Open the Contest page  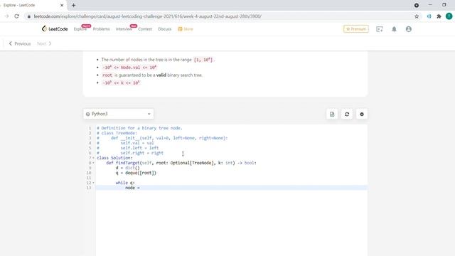[x=145, y=29]
